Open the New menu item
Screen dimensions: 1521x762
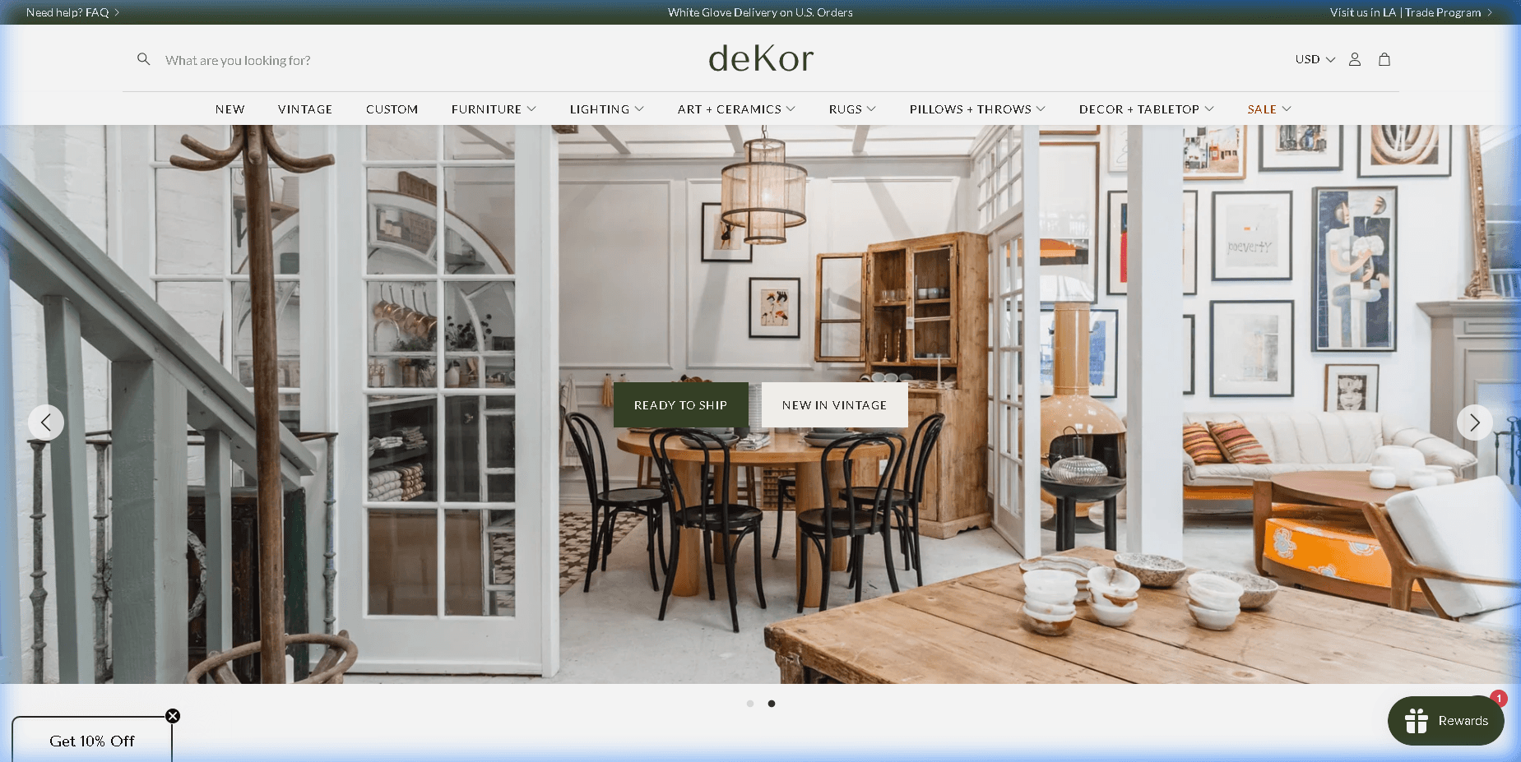coord(230,109)
